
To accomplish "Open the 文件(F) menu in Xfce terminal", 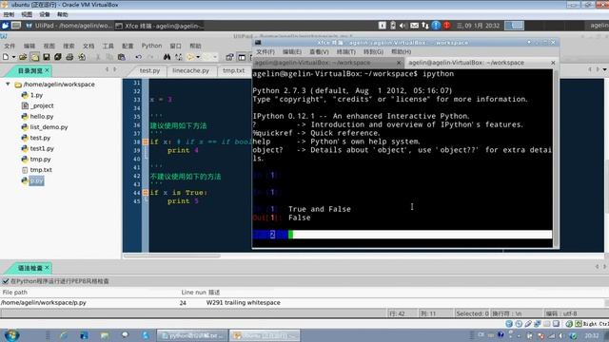I will pyautogui.click(x=265, y=51).
